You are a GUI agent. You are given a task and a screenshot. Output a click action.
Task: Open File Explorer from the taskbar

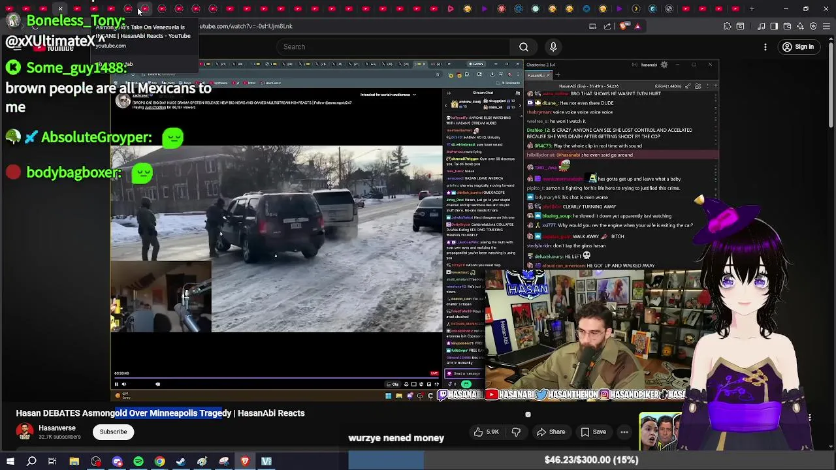point(74,462)
